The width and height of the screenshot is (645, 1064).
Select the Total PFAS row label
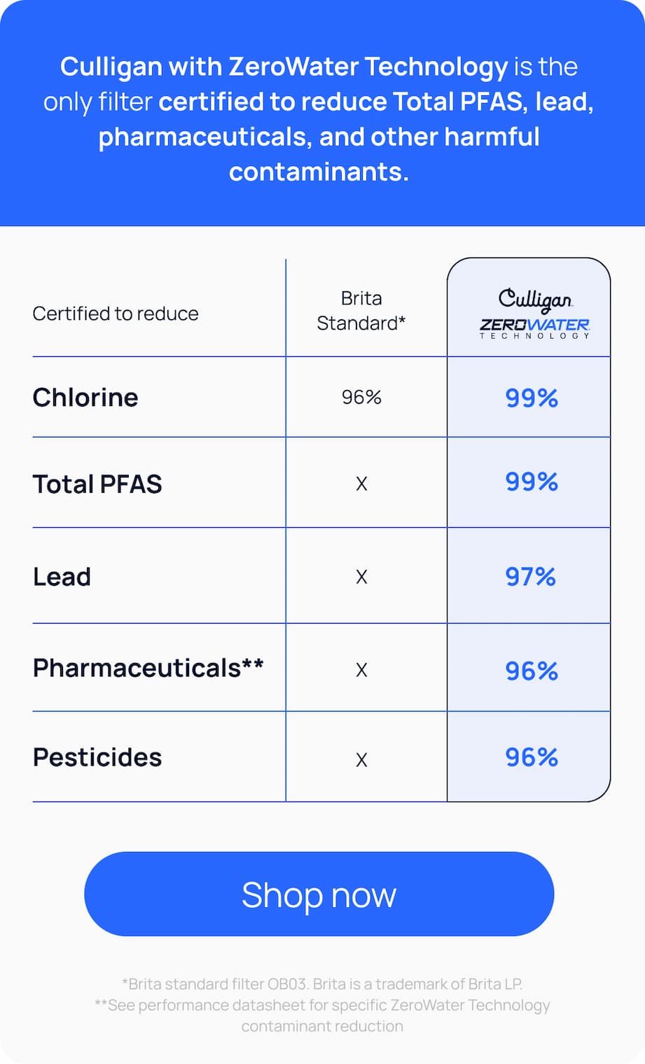[97, 484]
